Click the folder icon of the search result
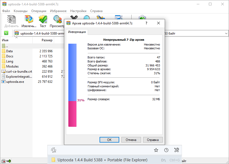The height and width of the screenshot is (164, 229). (53, 160)
